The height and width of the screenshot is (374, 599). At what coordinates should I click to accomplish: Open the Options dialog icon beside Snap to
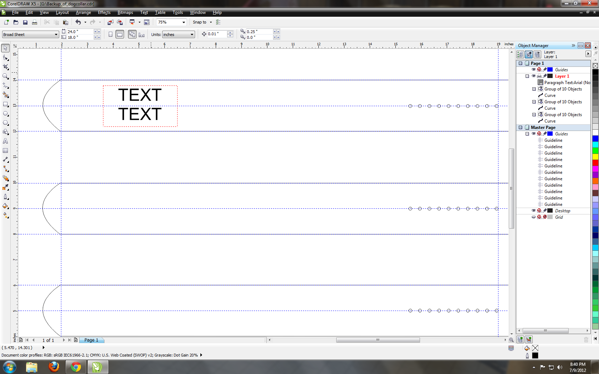(x=218, y=22)
